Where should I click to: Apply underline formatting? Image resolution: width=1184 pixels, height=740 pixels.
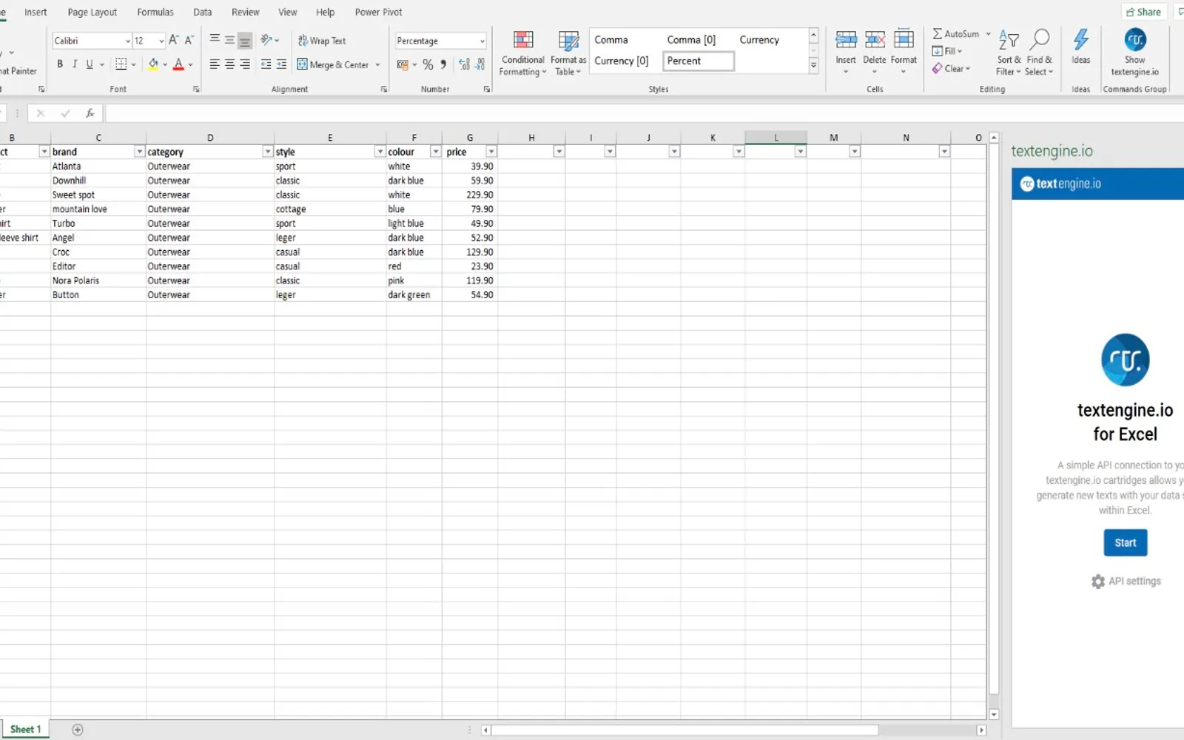[90, 64]
